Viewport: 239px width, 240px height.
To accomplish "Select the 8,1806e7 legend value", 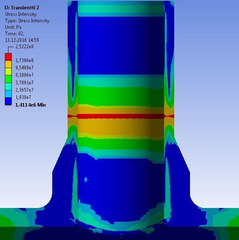I will [x=24, y=75].
